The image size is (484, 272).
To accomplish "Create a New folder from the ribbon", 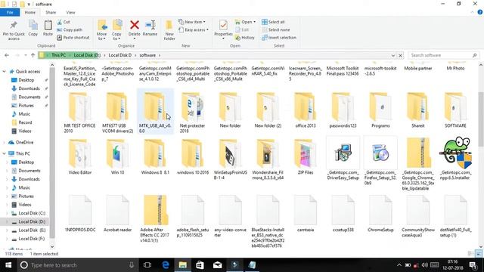I will (169, 30).
